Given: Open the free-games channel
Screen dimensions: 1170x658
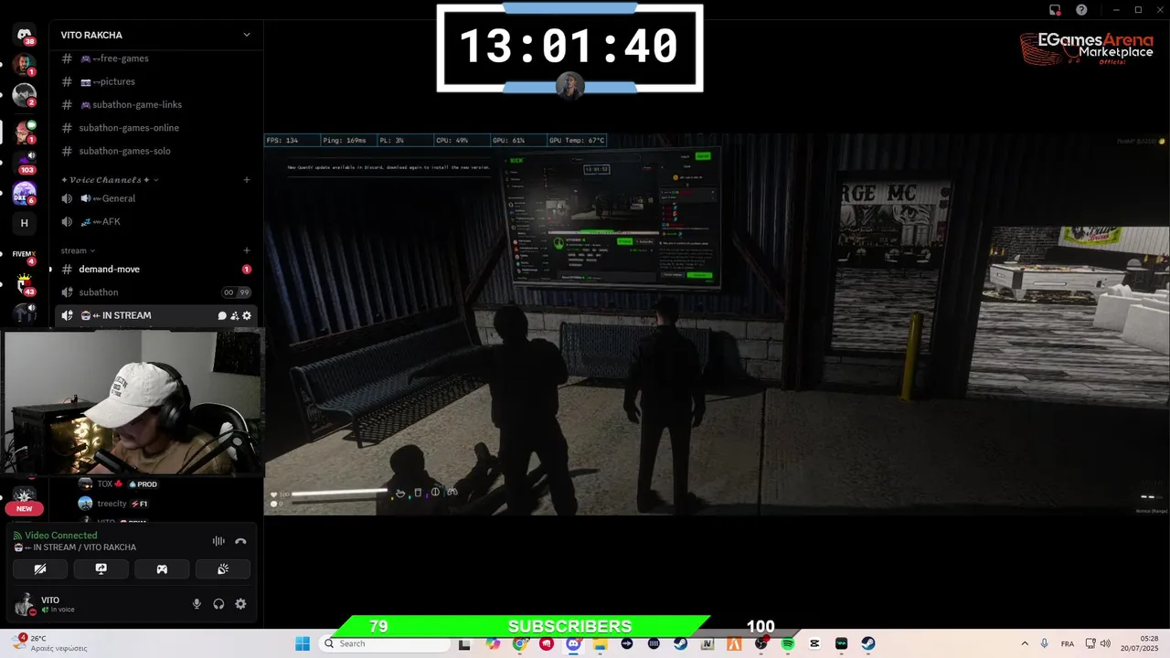Looking at the screenshot, I should (155, 58).
